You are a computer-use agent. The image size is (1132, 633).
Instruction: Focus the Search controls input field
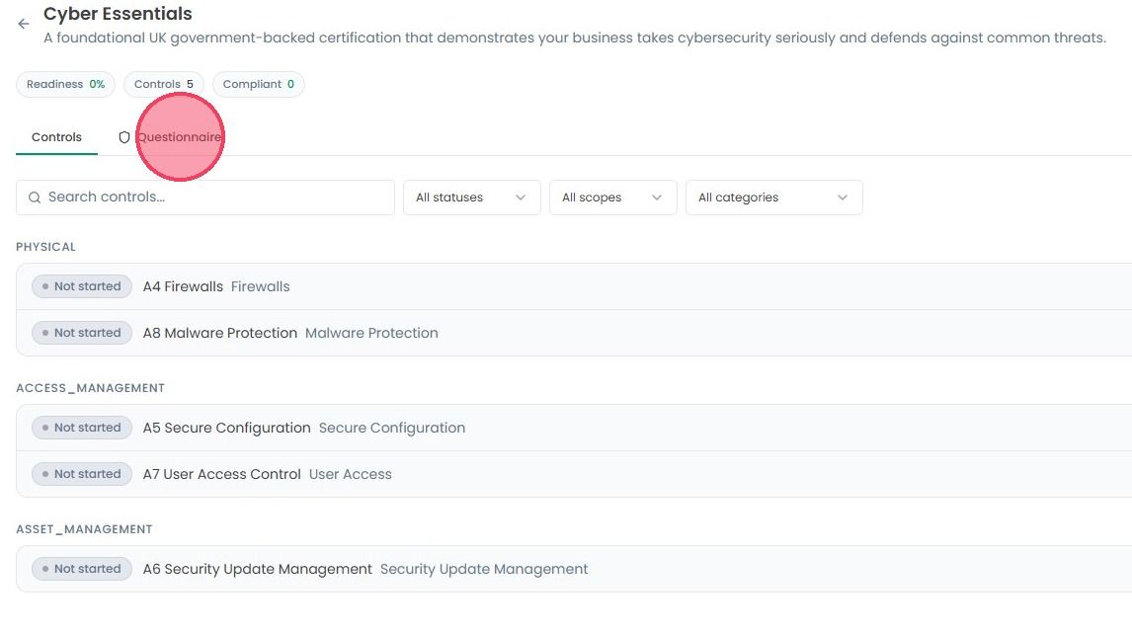(205, 198)
